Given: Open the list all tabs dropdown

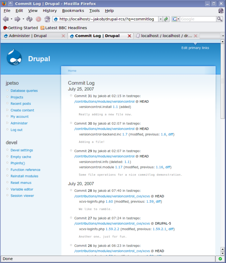Looking at the screenshot, I should point(222,36).
